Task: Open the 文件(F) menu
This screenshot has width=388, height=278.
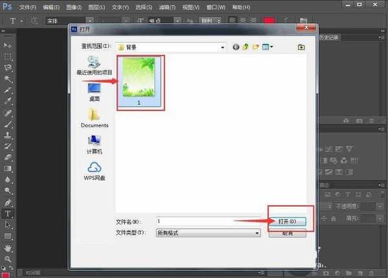Action: click(28, 8)
